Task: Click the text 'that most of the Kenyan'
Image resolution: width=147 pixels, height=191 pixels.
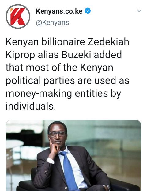Action: tap(59, 68)
